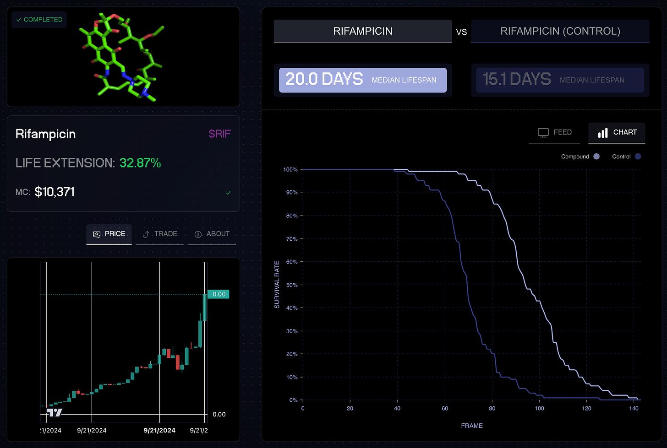The image size is (667, 448).
Task: Select the RIFAMPICIN (CONTROL) header
Action: (x=560, y=31)
